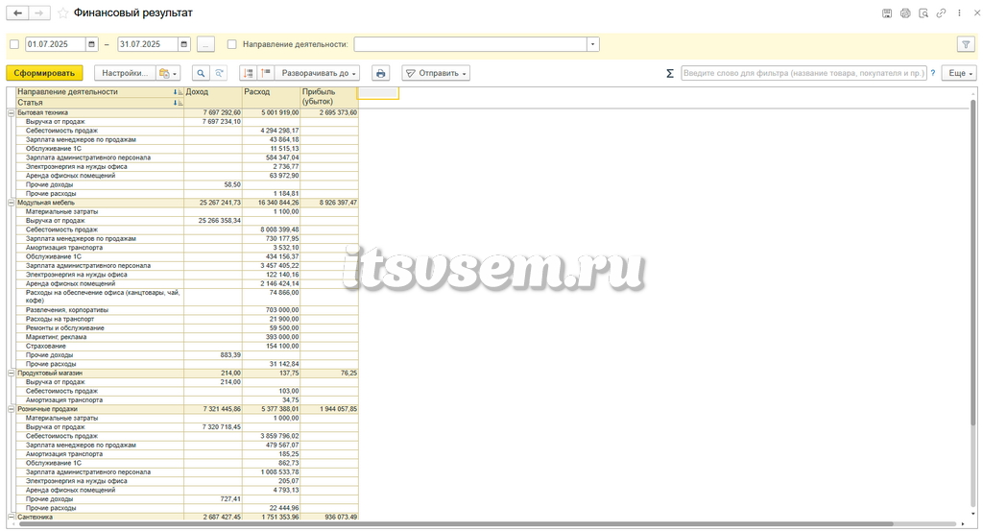Click the horizontal scrollbar at the bottom
983x532 pixels.
454,524
